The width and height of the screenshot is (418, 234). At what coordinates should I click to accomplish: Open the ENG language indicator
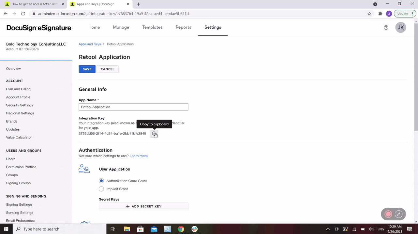coord(381,229)
